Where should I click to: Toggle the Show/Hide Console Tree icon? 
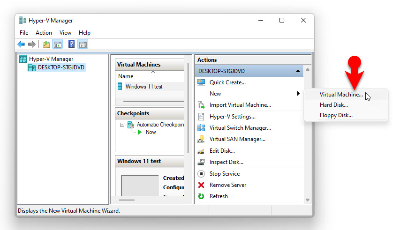(57, 45)
